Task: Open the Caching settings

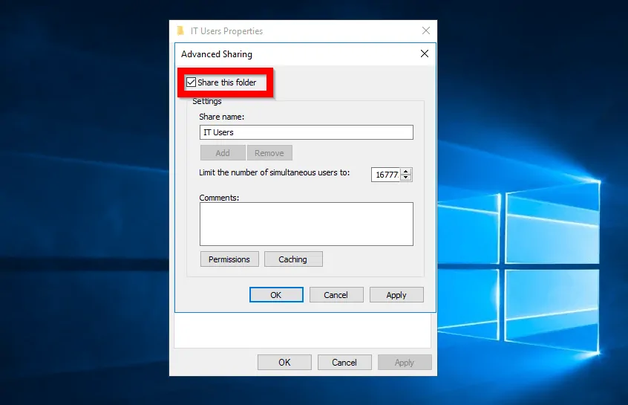Action: (x=293, y=259)
